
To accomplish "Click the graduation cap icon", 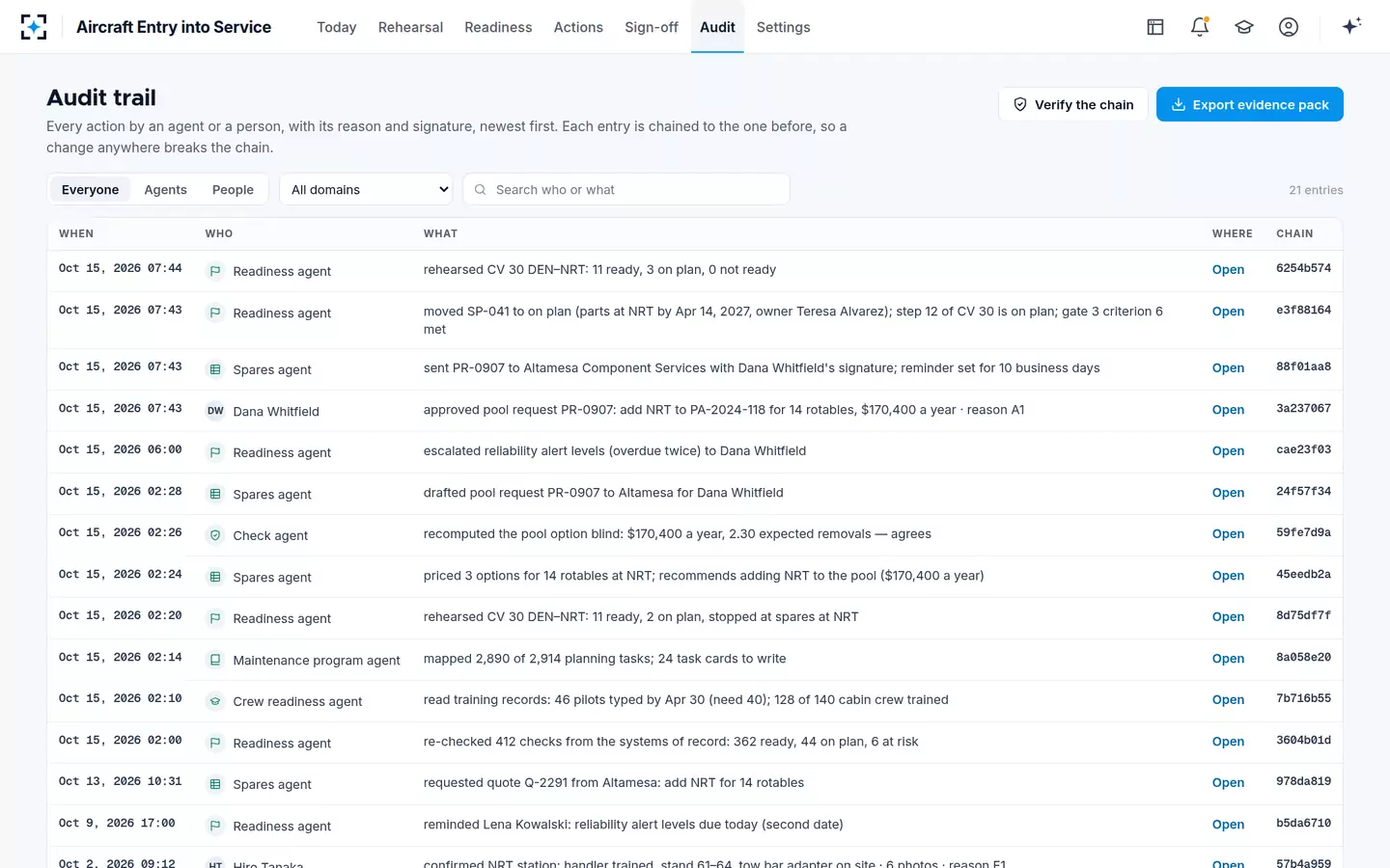I will pos(1244,27).
